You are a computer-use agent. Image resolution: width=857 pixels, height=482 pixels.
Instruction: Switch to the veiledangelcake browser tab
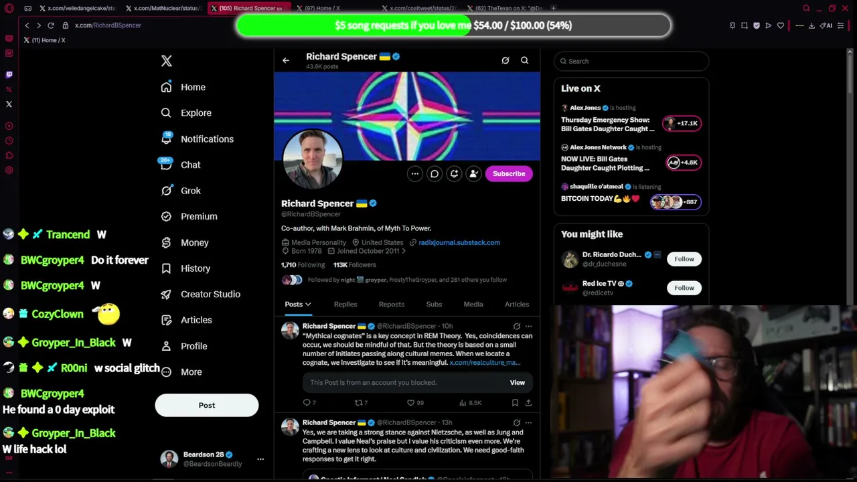(x=78, y=8)
